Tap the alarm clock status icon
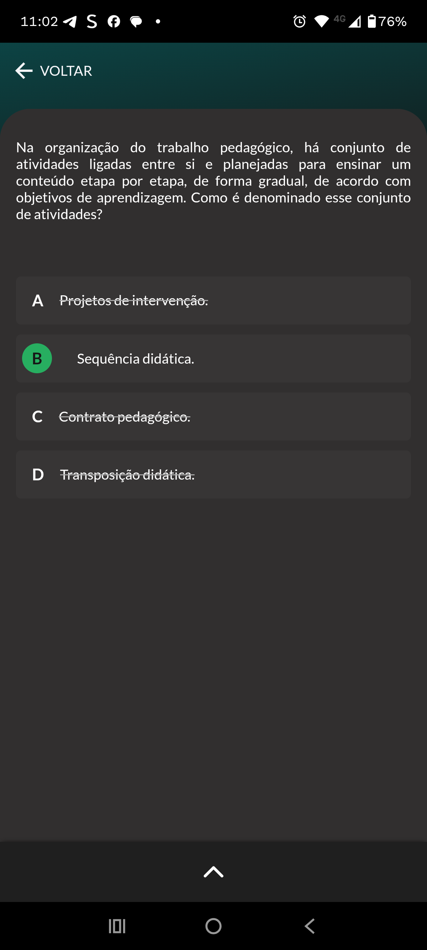Viewport: 427px width, 950px height. click(299, 21)
